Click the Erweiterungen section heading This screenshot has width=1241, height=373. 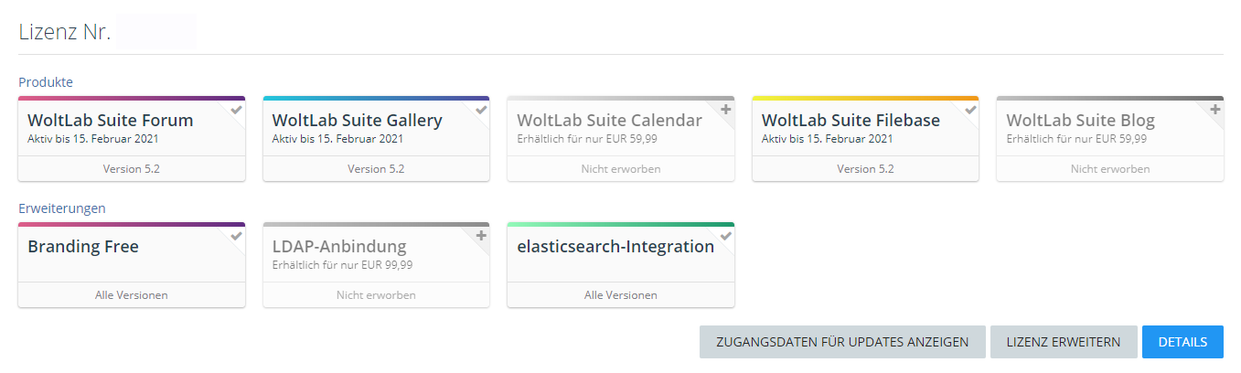(x=62, y=208)
